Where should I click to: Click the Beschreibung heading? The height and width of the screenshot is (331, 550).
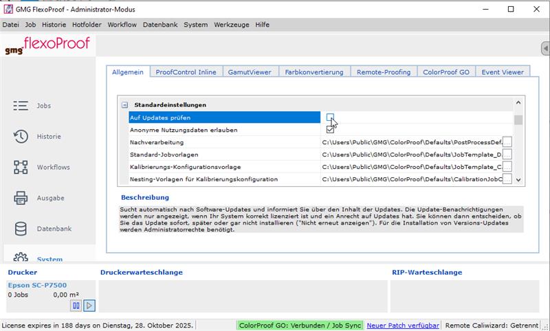pyautogui.click(x=145, y=197)
